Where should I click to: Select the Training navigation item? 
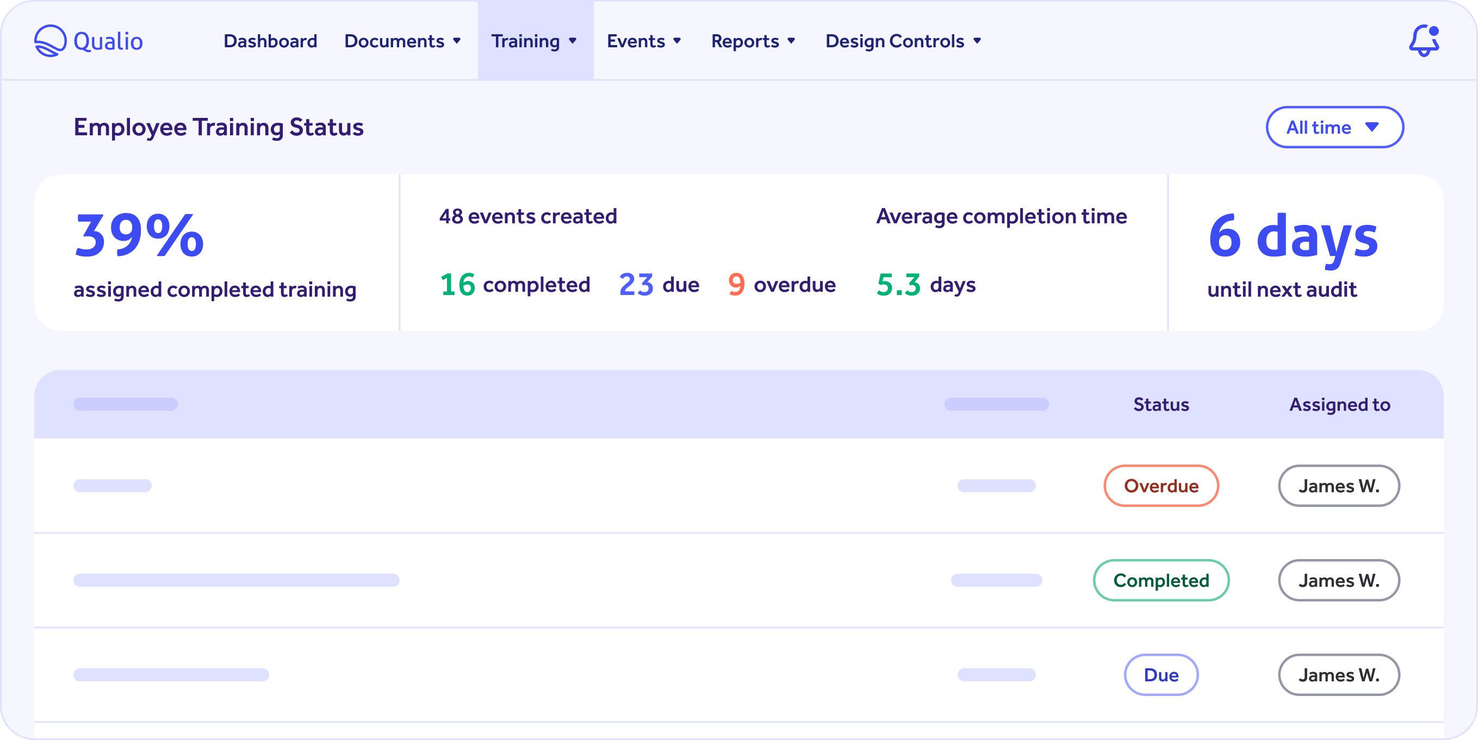[x=525, y=41]
